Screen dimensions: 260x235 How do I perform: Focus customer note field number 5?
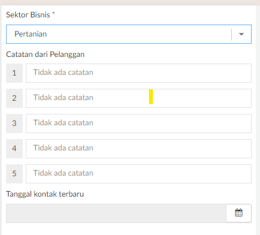138,174
